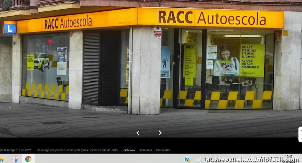The width and height of the screenshot is (302, 163).
Task: Click the blue question mark tray icon
Action: coord(187,159)
